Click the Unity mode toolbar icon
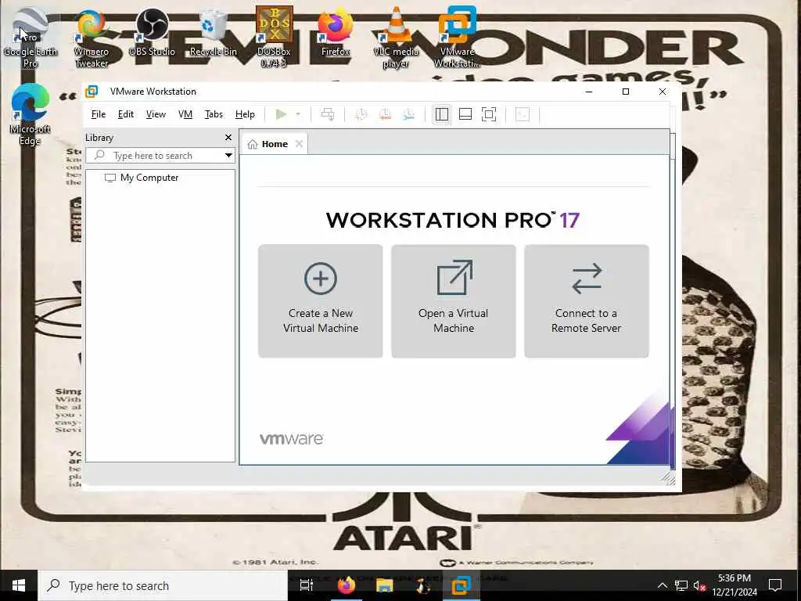 (x=522, y=114)
